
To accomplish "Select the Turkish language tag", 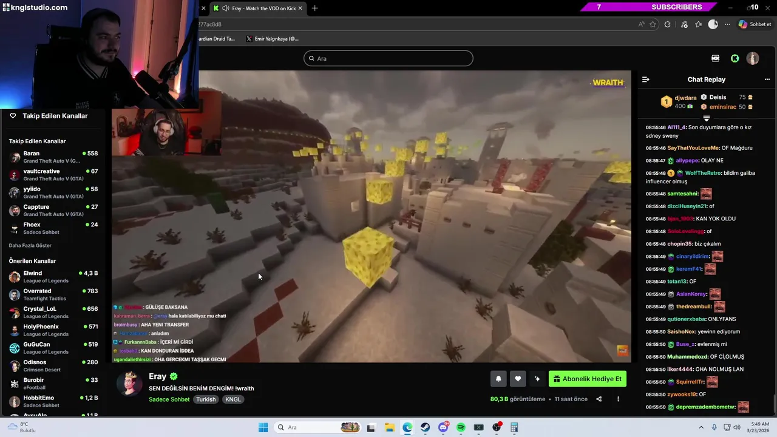I will 206,399.
